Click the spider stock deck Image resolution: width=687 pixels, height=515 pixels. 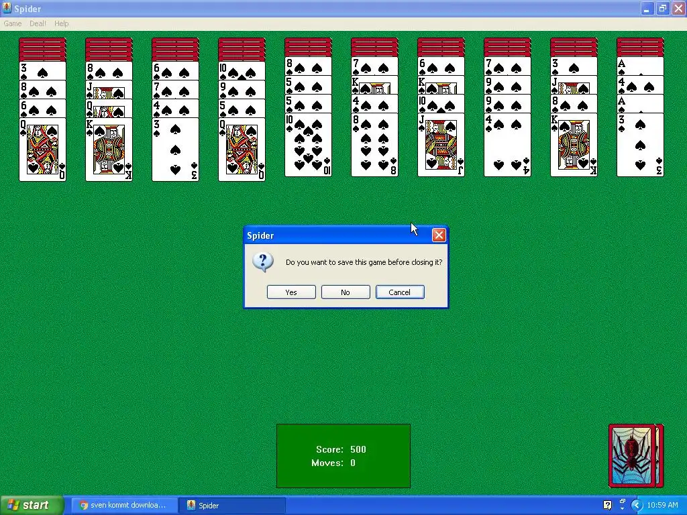pyautogui.click(x=636, y=455)
